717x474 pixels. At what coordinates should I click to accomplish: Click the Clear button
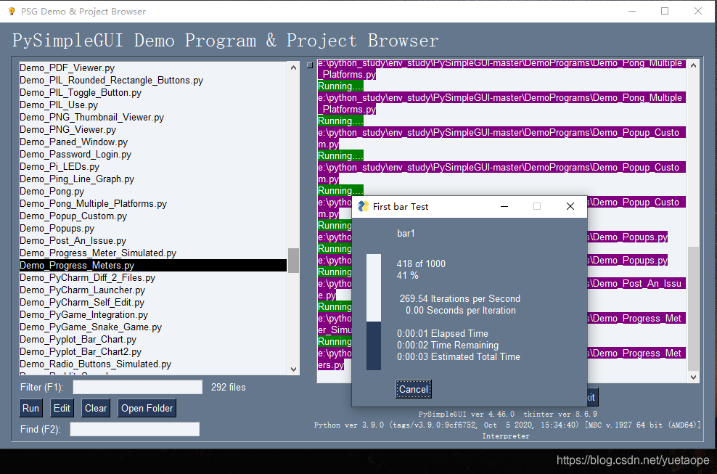pyautogui.click(x=96, y=408)
